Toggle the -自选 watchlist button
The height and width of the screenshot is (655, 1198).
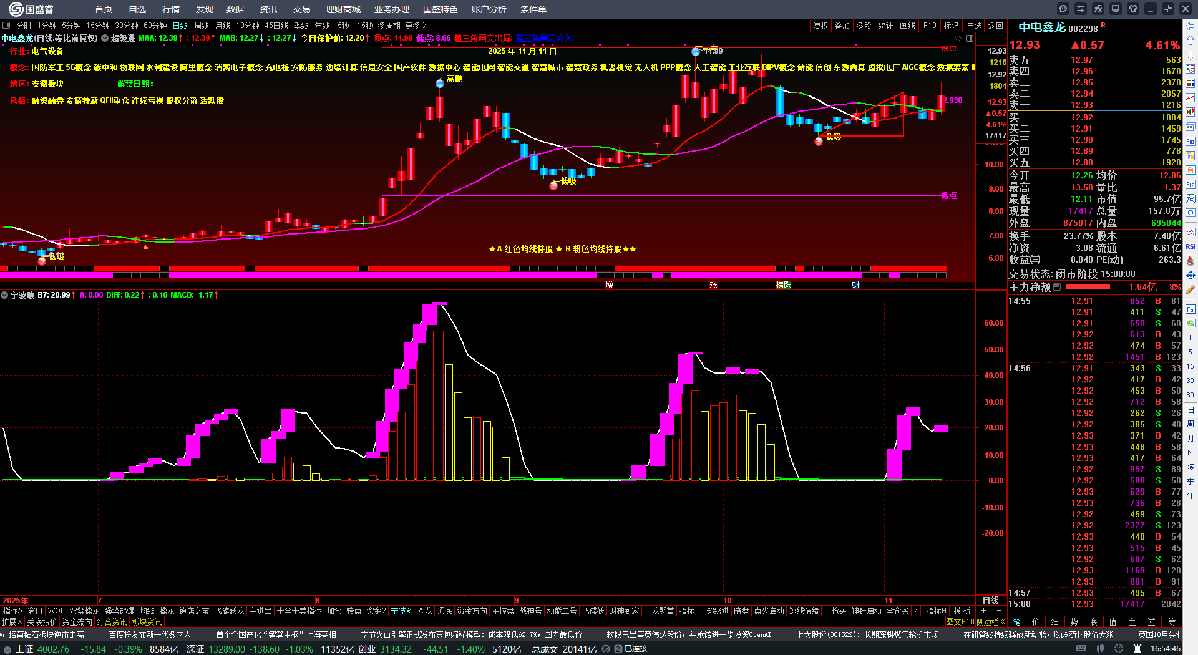point(973,26)
